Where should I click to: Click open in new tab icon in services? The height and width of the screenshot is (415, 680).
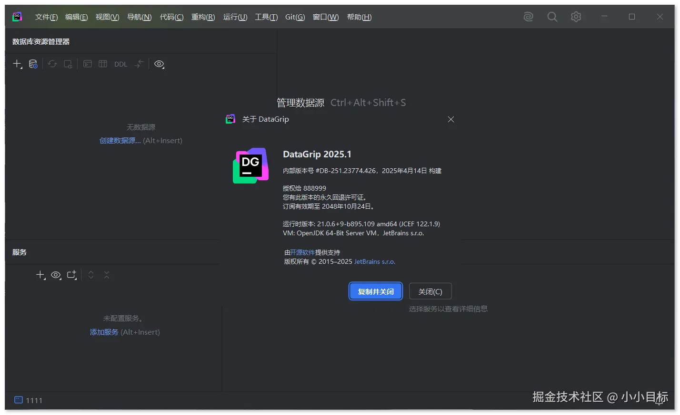coord(71,275)
